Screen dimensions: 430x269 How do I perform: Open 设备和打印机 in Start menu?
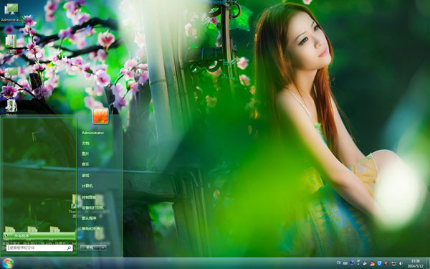(92, 207)
